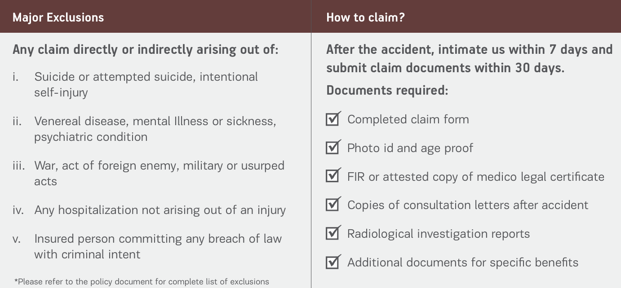This screenshot has height=288, width=621.
Task: Select the war and foreign enemy exclusion
Action: pos(159,173)
